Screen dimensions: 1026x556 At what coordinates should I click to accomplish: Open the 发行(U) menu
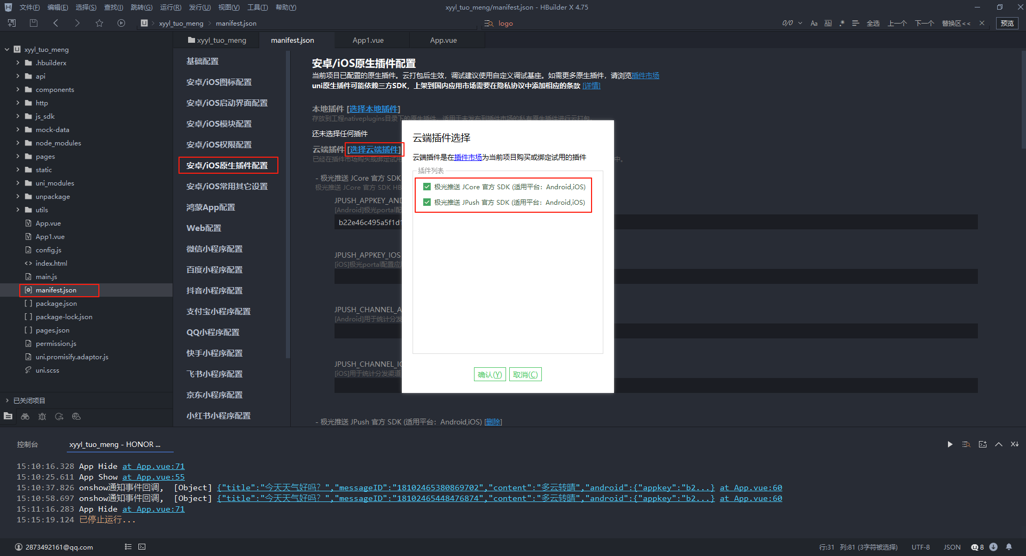pos(199,7)
